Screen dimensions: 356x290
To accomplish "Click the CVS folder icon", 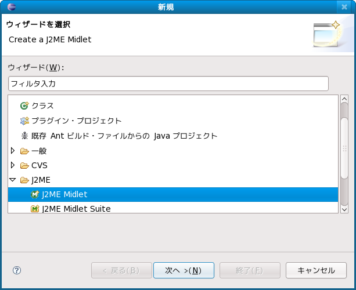I will [24, 165].
